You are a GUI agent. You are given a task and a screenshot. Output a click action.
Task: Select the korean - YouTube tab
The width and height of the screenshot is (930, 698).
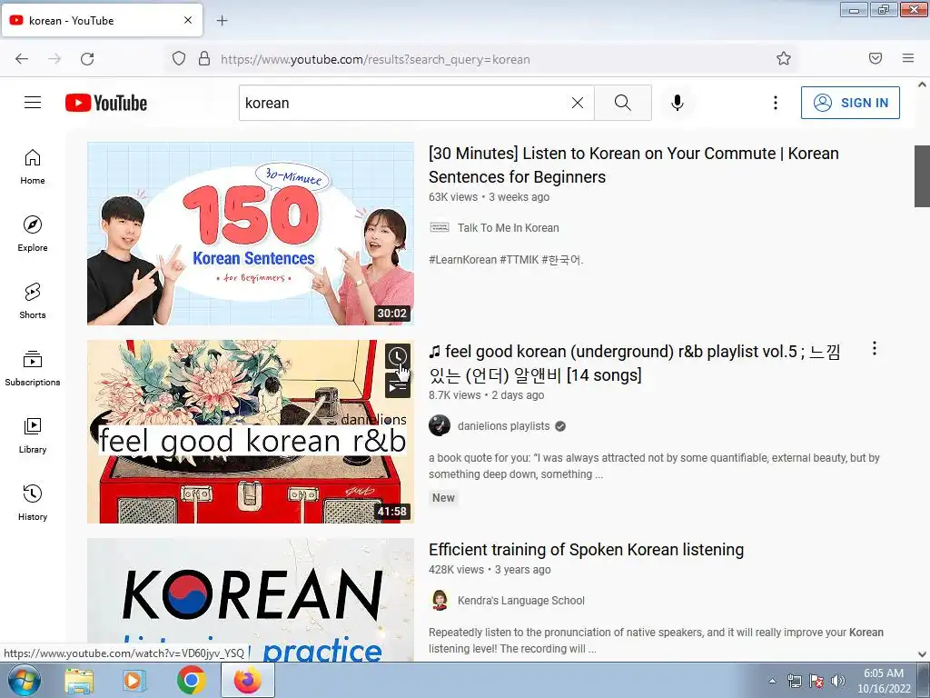(102, 20)
